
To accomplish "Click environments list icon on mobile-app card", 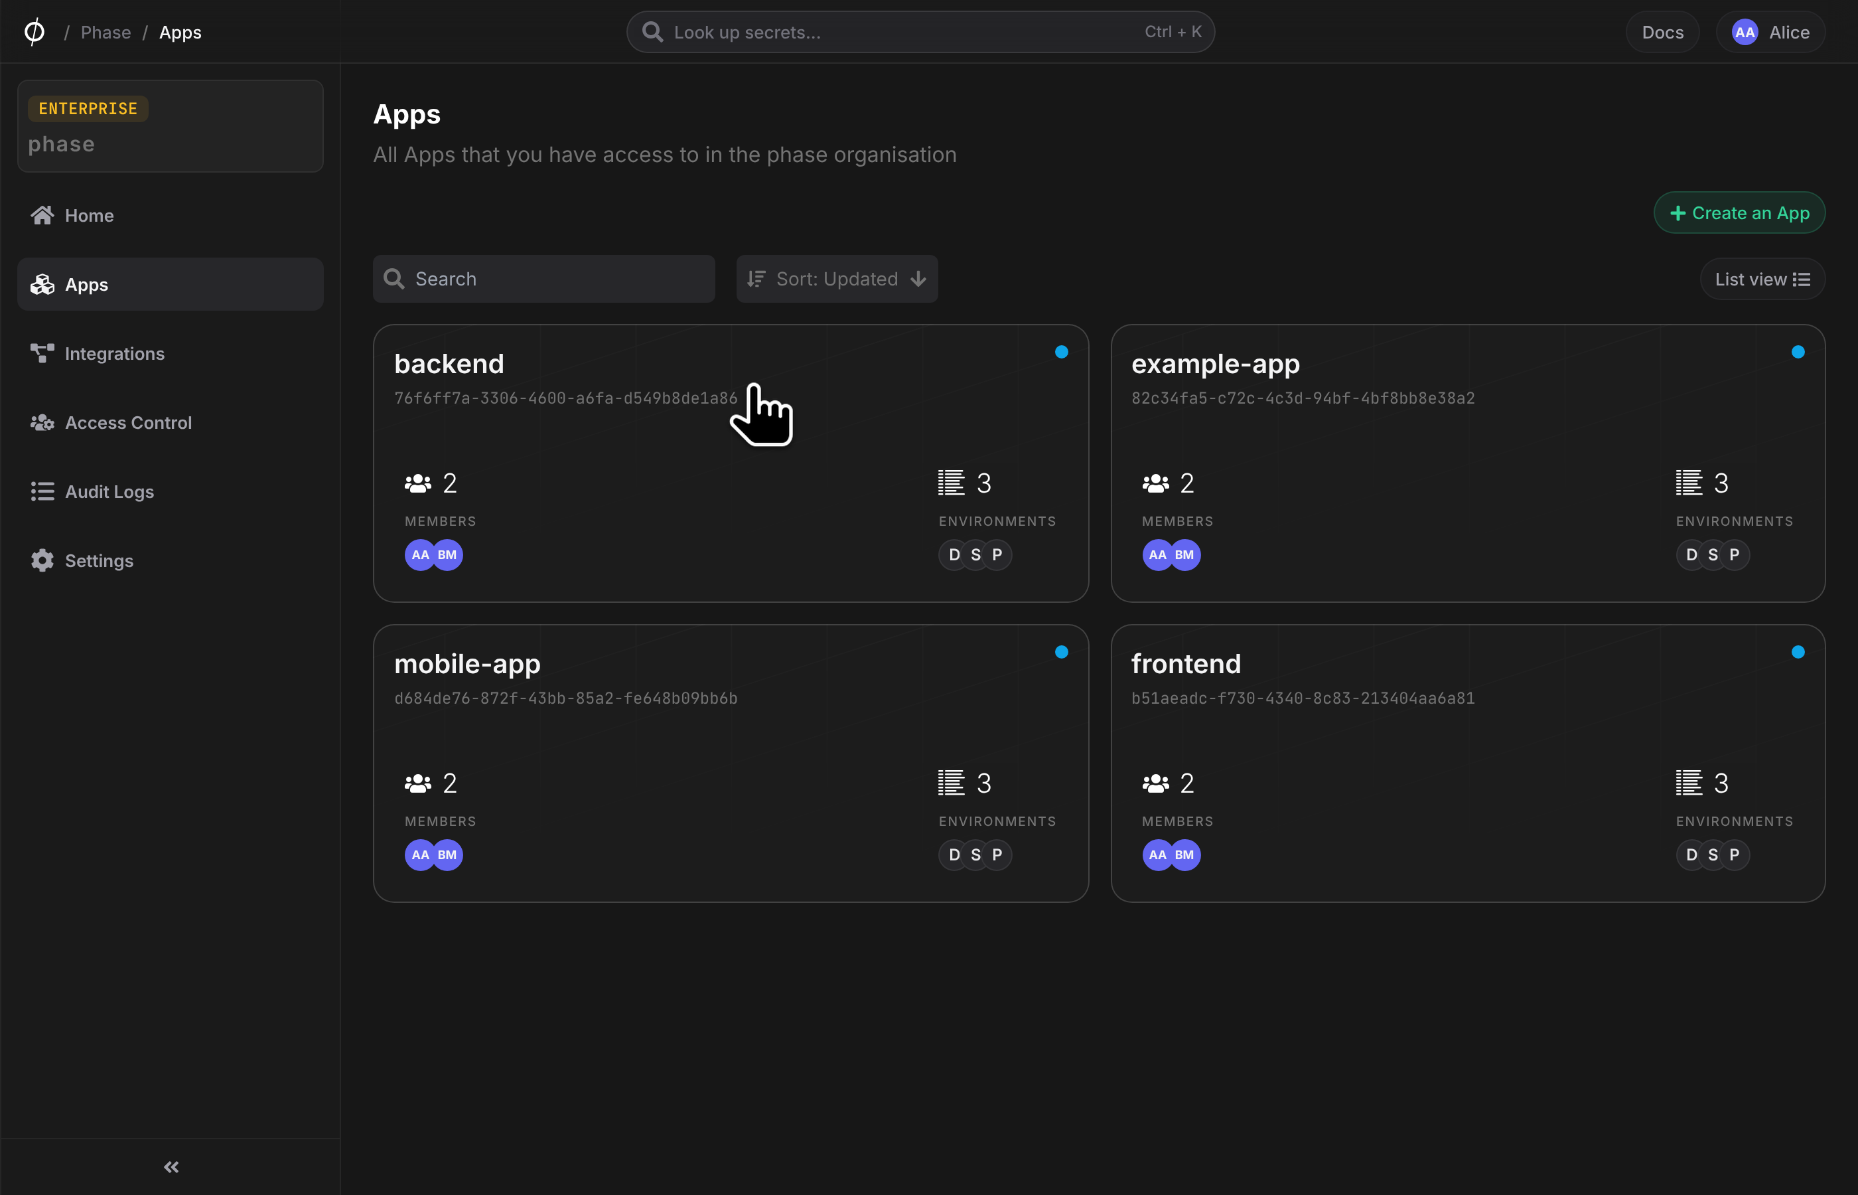I will tap(952, 783).
